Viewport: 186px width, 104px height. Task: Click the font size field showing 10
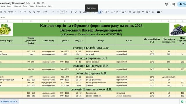coord(62,12)
